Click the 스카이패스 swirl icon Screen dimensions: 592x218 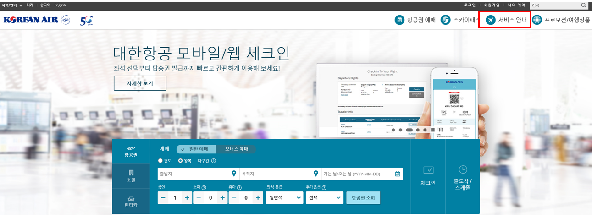click(x=445, y=20)
